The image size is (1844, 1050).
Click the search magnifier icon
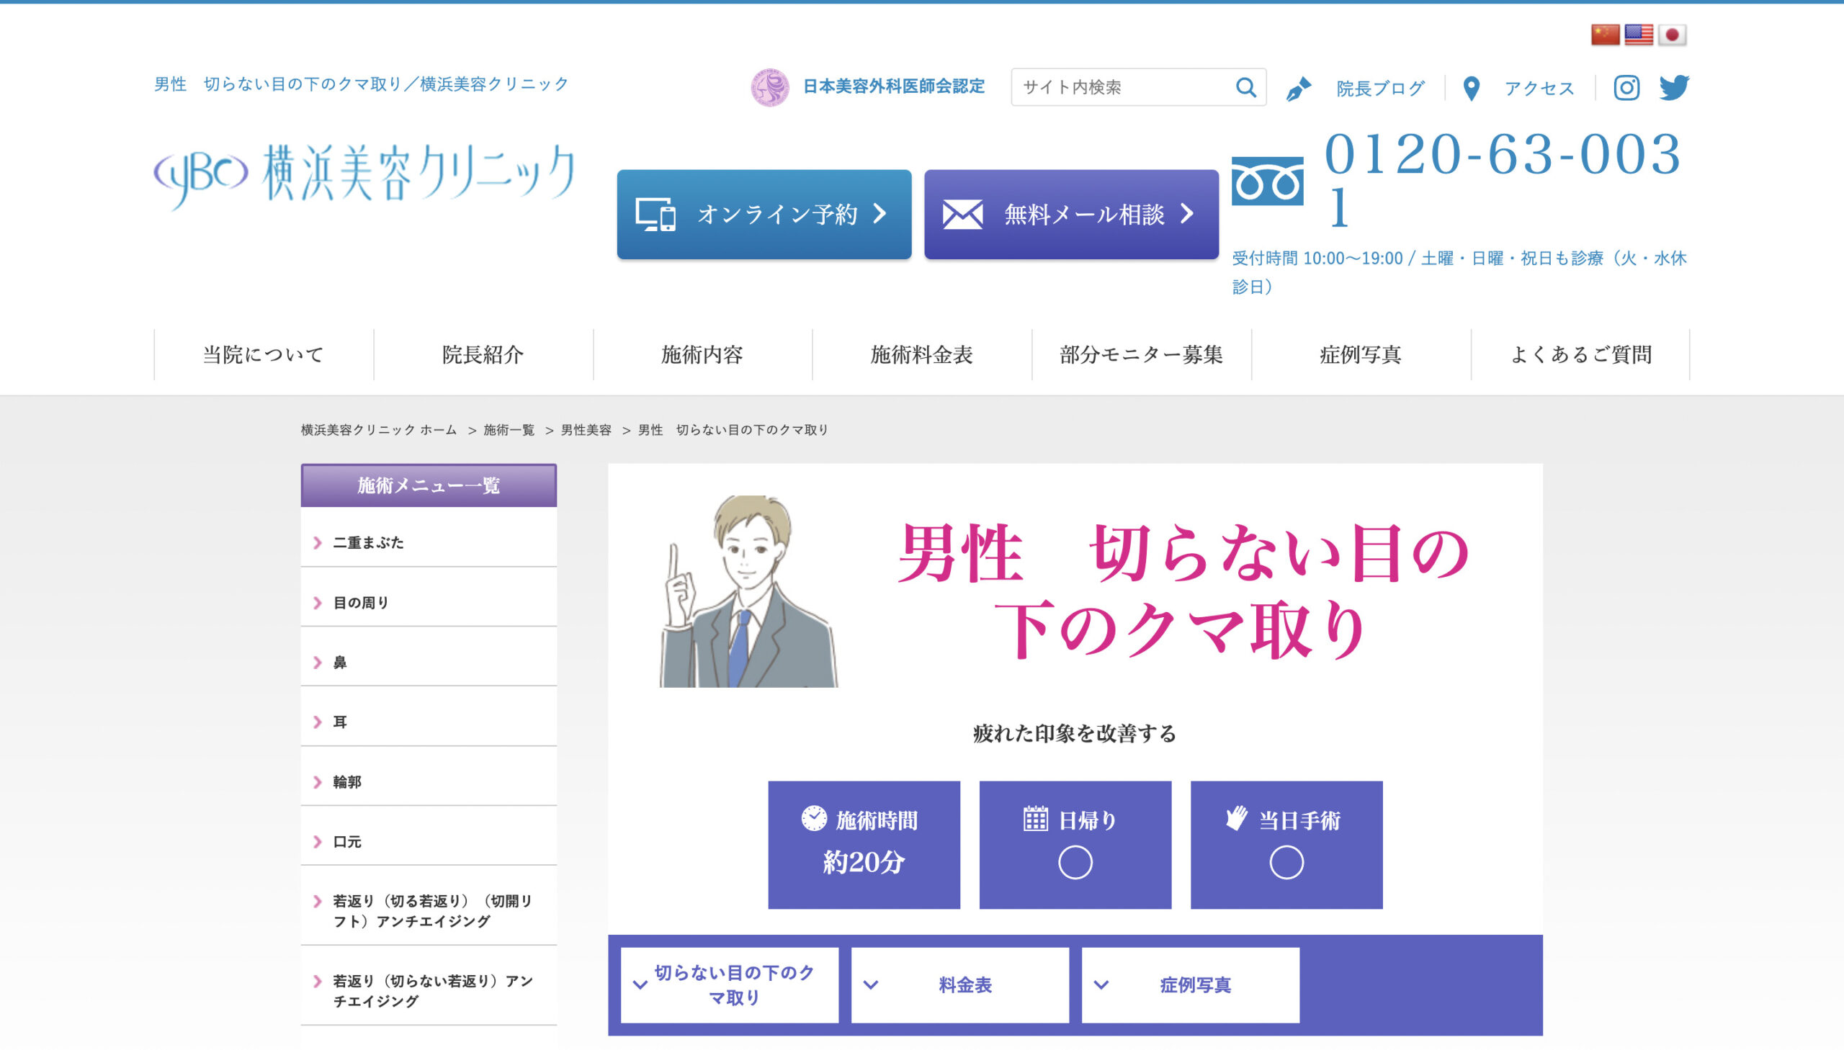tap(1246, 87)
